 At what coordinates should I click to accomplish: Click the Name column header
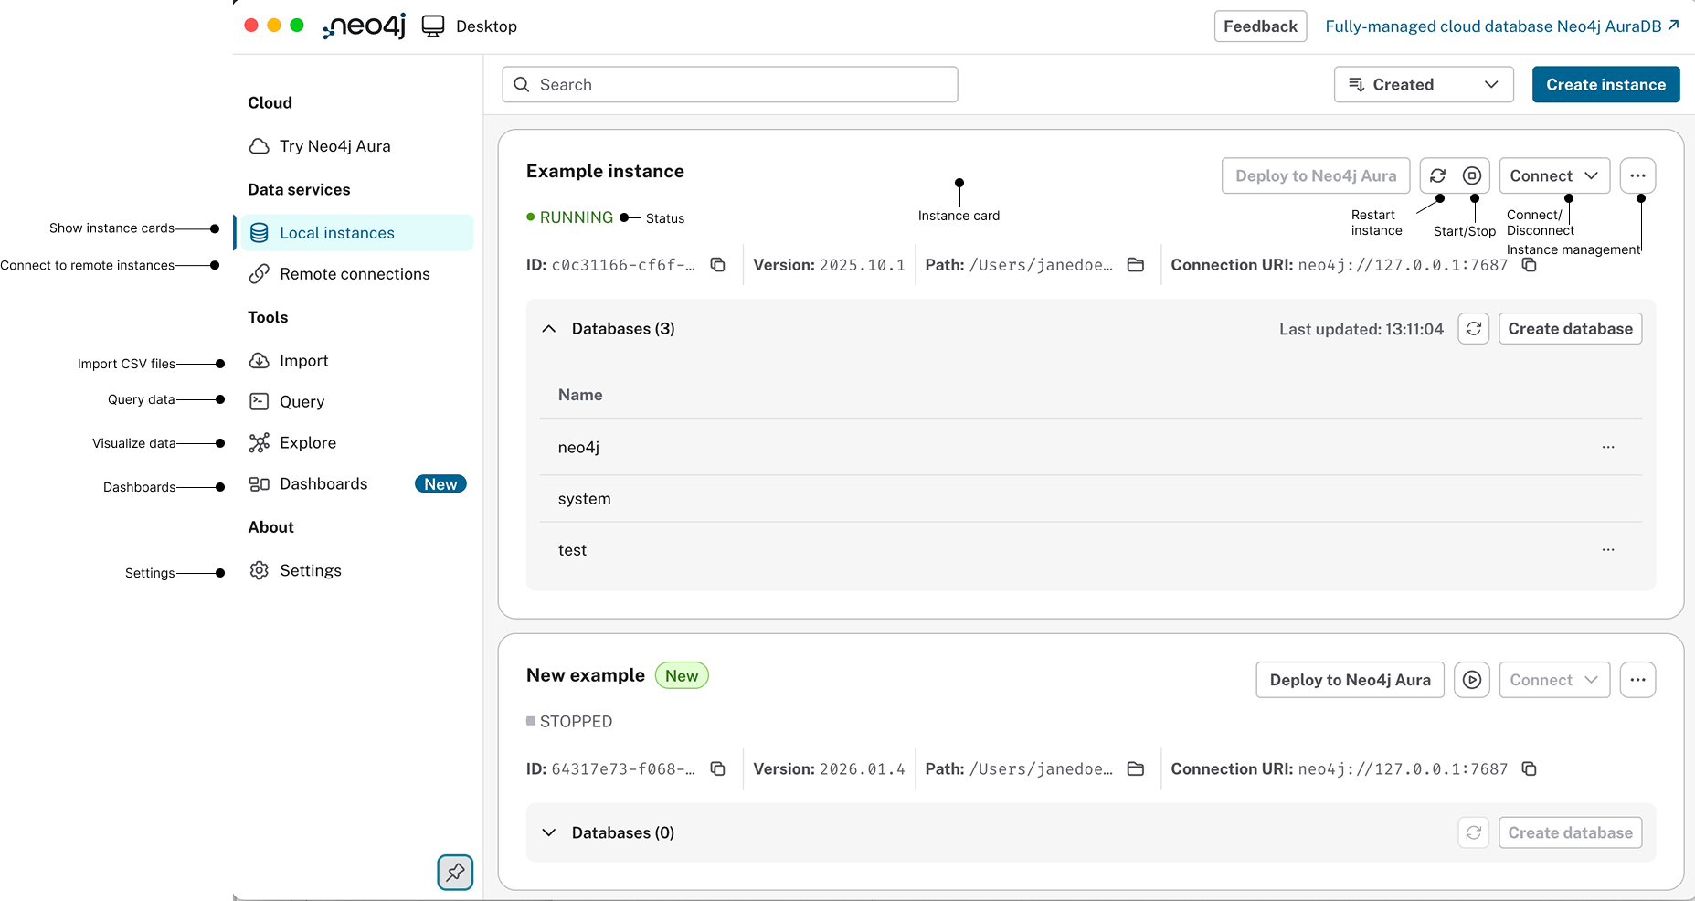(580, 395)
